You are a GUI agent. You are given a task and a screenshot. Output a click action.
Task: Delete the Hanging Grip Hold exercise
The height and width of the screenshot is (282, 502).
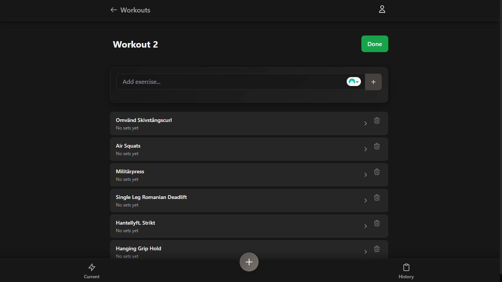[377, 249]
